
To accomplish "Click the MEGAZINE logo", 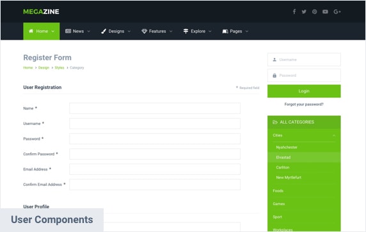I will (x=41, y=12).
